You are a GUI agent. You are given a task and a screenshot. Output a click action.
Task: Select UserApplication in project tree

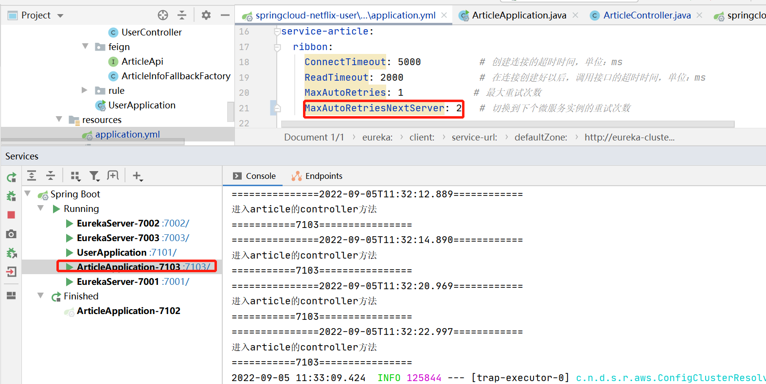pos(142,105)
